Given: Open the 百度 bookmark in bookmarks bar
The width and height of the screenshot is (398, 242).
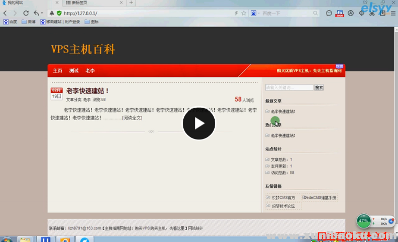Looking at the screenshot, I should [x=10, y=22].
